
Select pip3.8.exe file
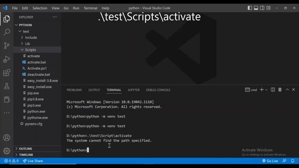pos(37,99)
